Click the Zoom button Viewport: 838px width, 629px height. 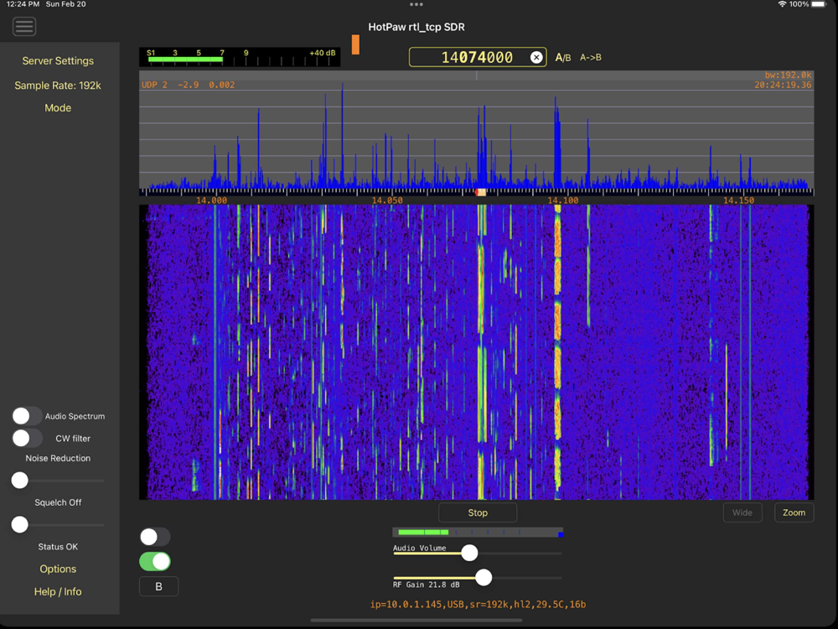pyautogui.click(x=793, y=512)
